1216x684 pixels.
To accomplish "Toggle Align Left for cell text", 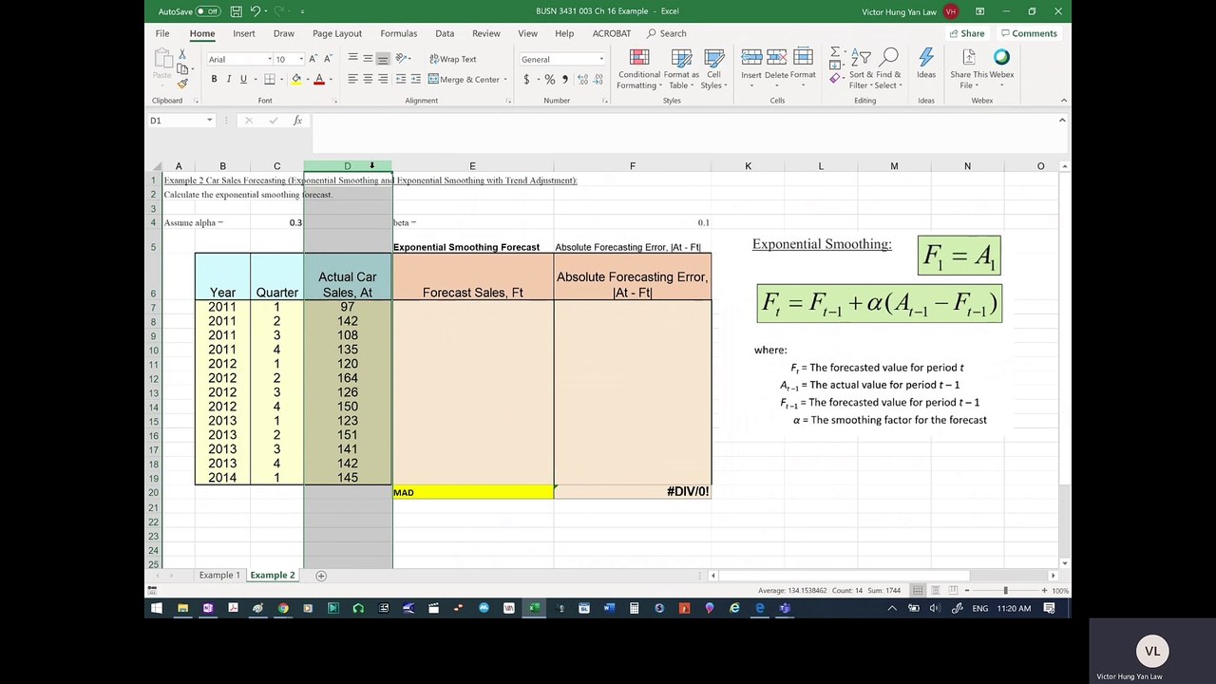I will click(x=352, y=80).
